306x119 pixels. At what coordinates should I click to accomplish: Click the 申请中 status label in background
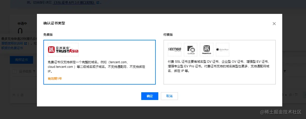click(22, 23)
